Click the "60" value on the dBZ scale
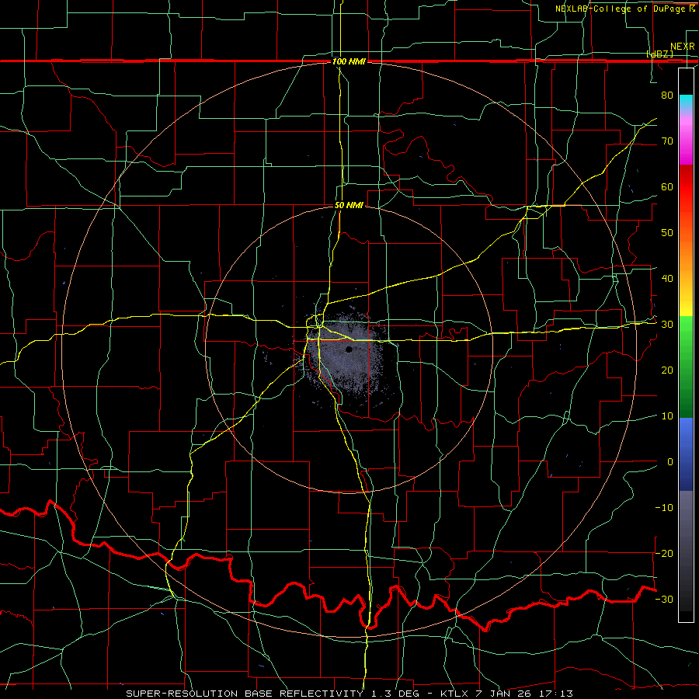Screen dimensions: 699x699 coord(667,186)
